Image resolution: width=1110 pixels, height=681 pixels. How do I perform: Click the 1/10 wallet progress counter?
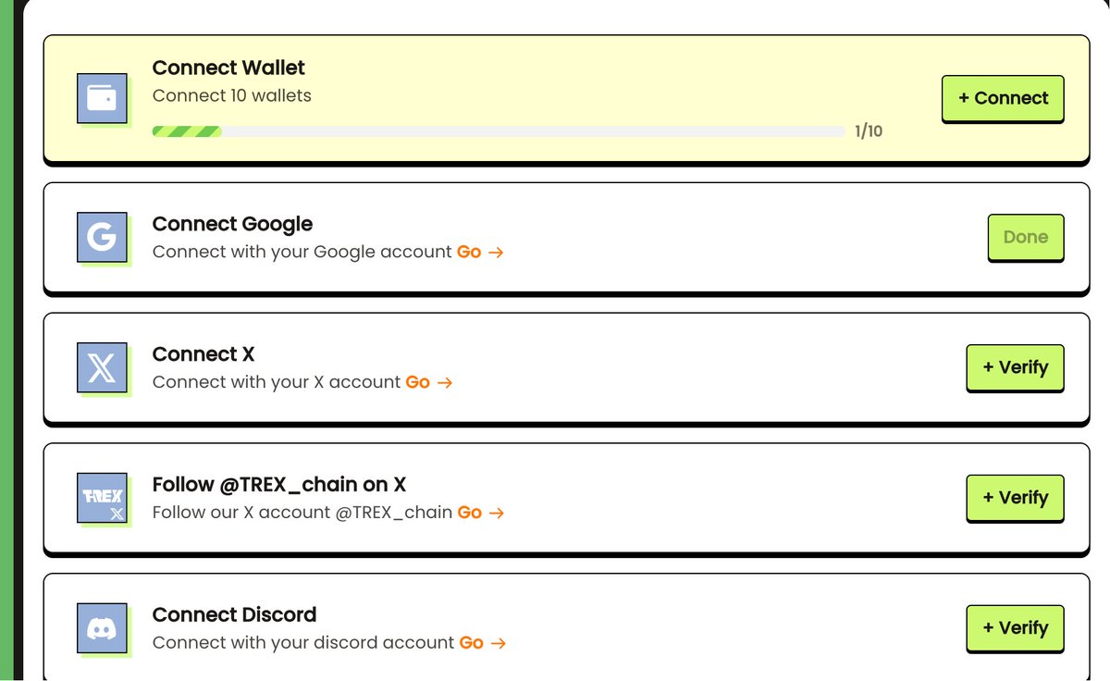click(869, 131)
